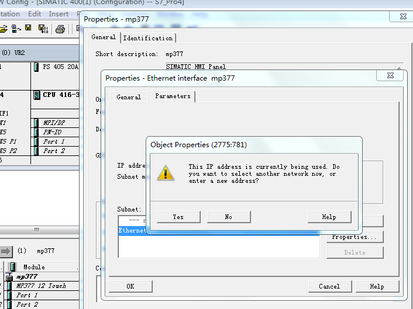Click the save and compile toolbar icon
This screenshot has width=413, height=309.
pos(43,29)
